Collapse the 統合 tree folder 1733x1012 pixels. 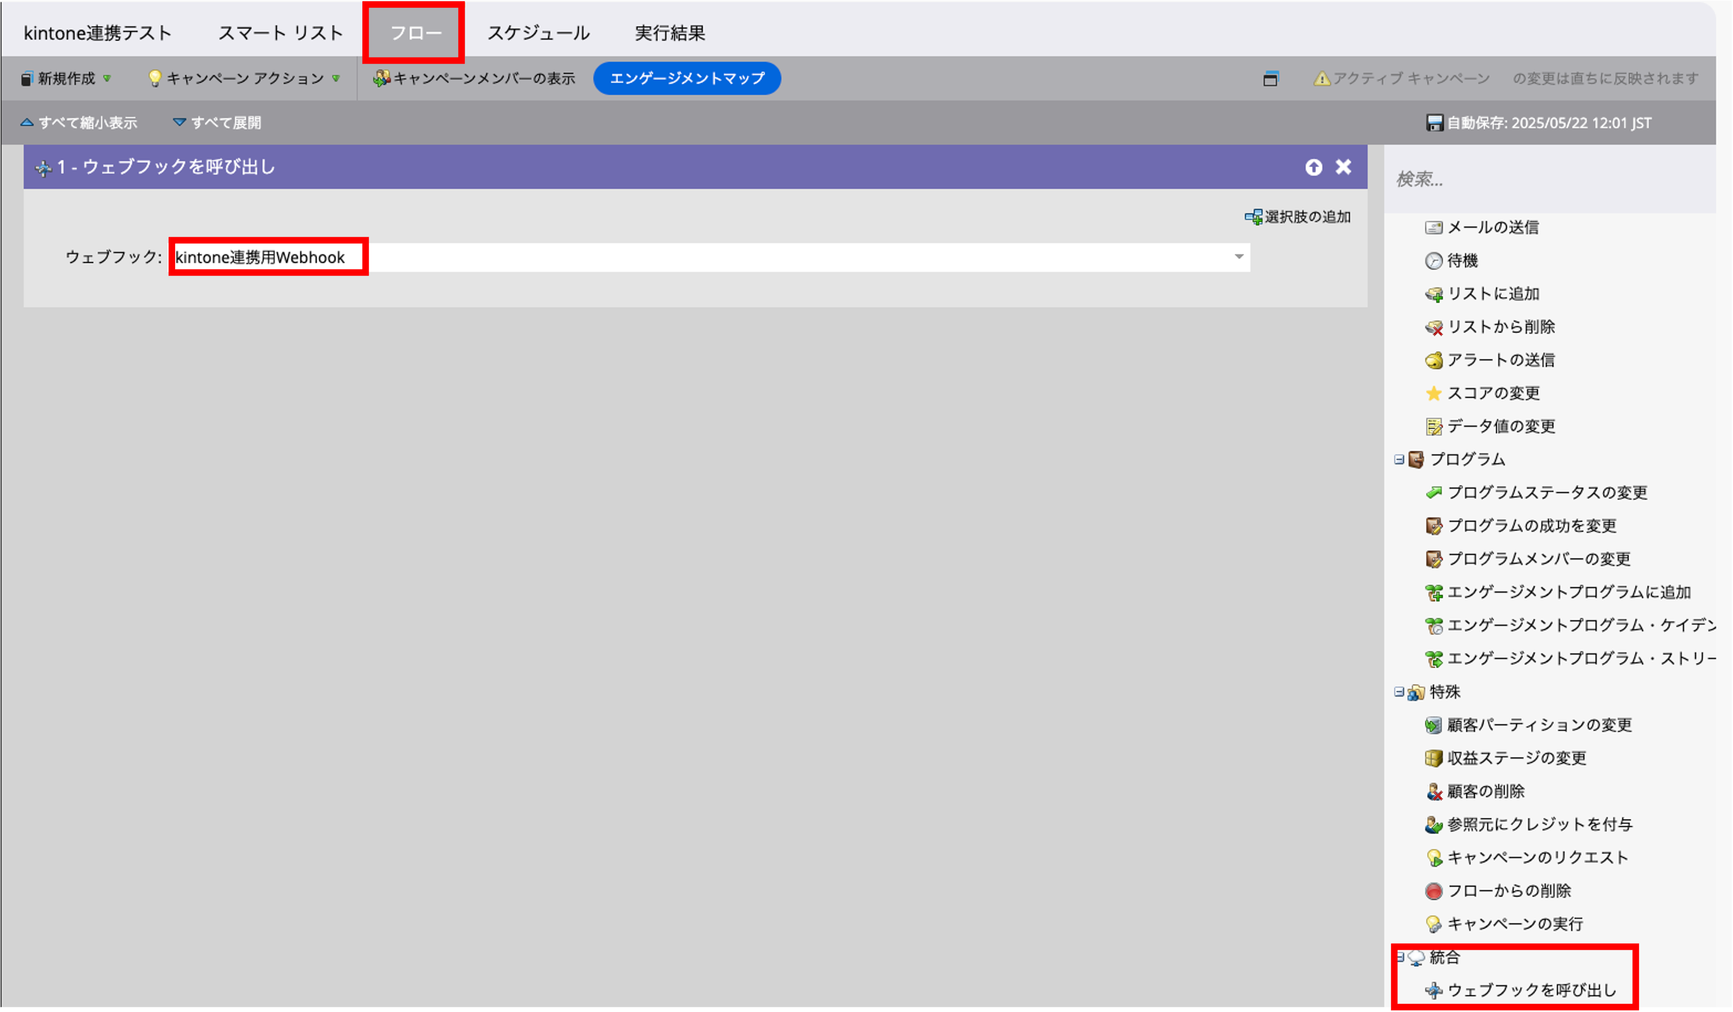(x=1399, y=957)
